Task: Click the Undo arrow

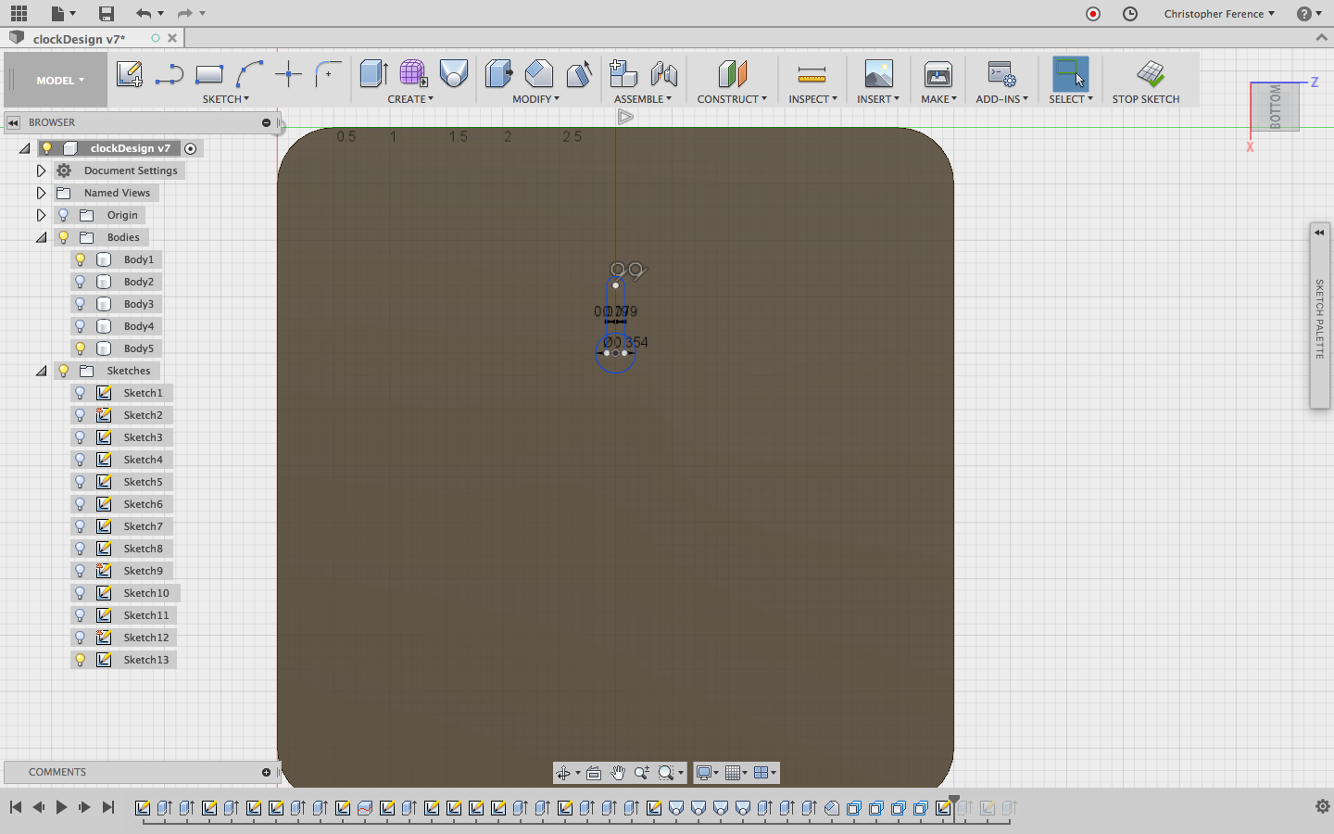Action: point(143,13)
